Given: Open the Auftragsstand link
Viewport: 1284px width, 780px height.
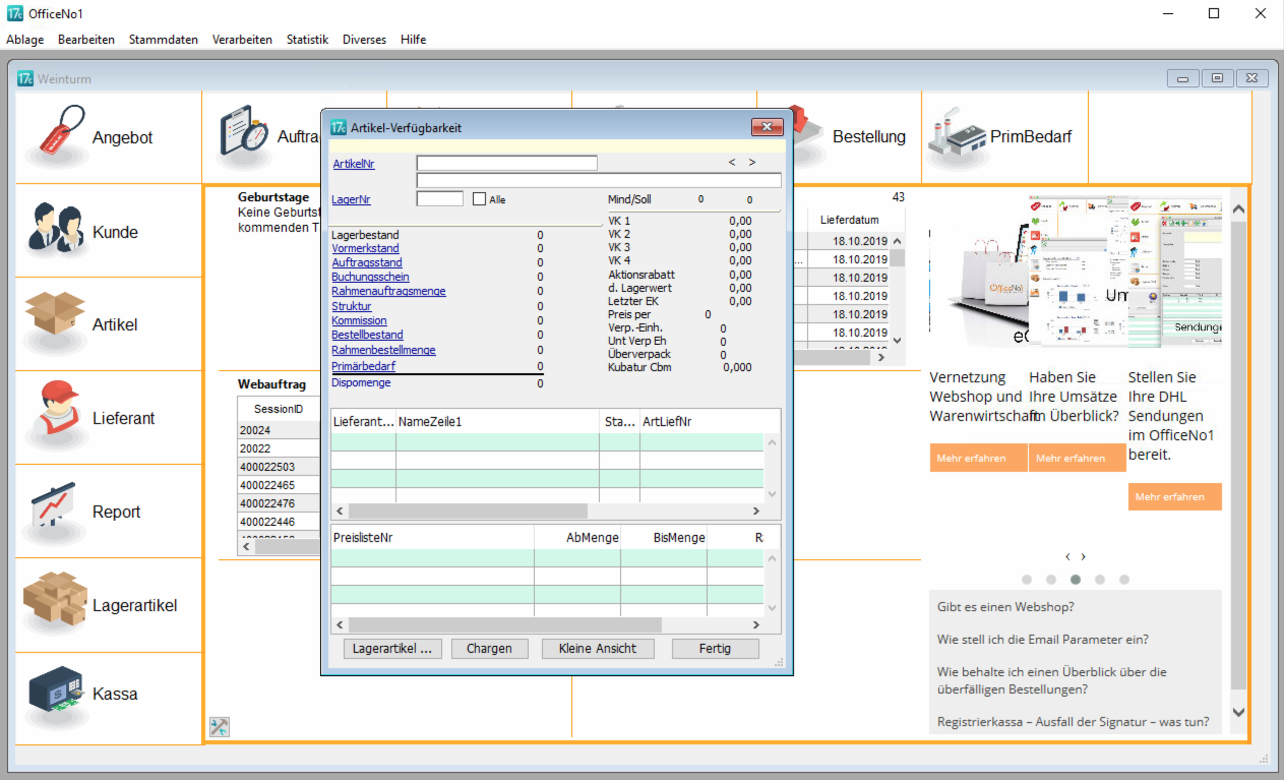Looking at the screenshot, I should point(367,262).
